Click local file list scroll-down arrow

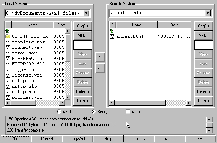coord(67,97)
